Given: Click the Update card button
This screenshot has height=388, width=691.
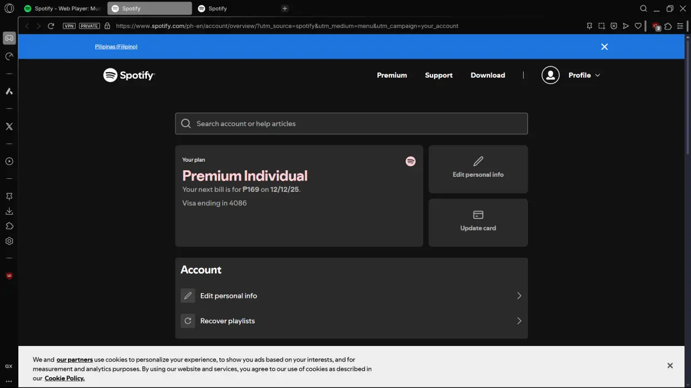Looking at the screenshot, I should (x=478, y=223).
